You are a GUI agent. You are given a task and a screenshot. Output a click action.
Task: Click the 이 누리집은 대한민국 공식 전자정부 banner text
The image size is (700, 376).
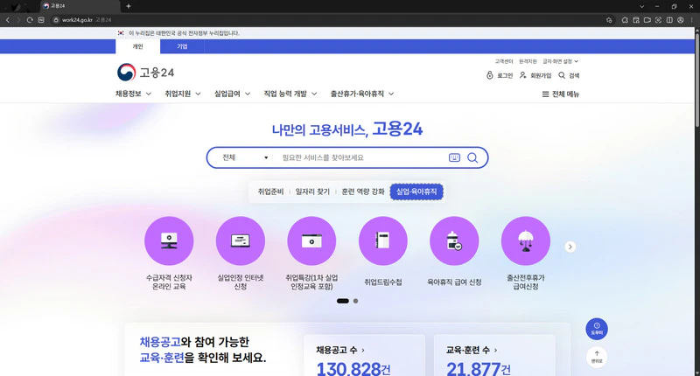(184, 33)
